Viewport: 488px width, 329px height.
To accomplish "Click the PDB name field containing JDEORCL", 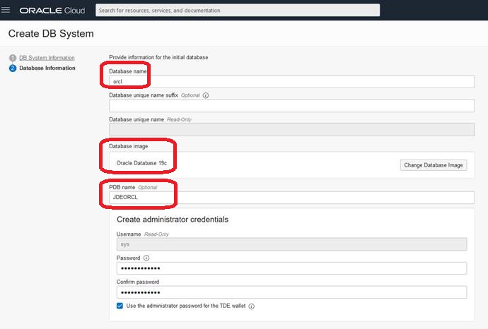I will click(x=291, y=198).
